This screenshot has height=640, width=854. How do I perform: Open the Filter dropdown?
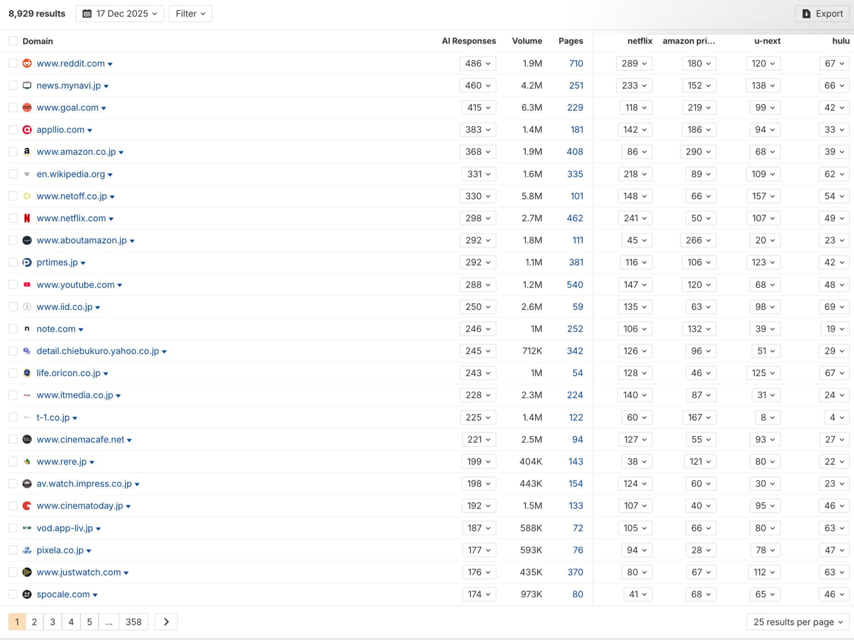190,13
